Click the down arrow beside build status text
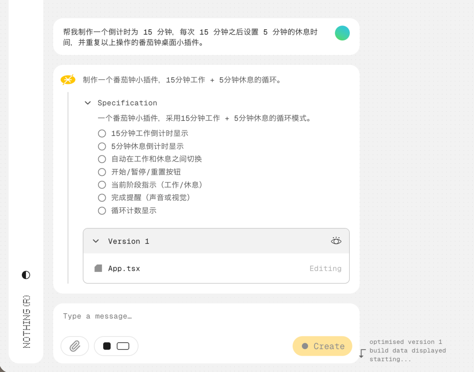This screenshot has width=474, height=372. [362, 353]
